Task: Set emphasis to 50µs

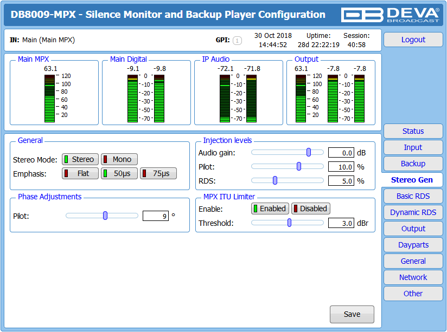Action: (119, 173)
